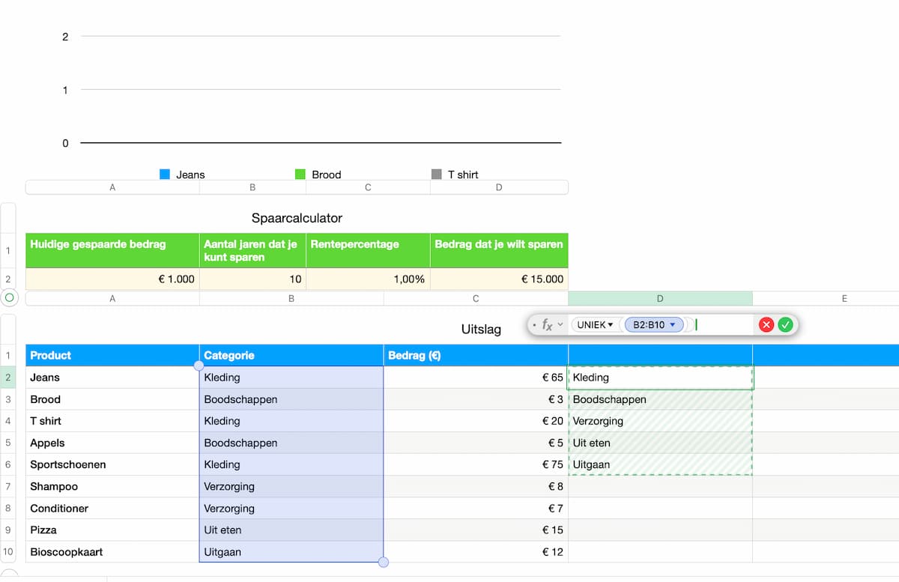
Task: Select the Spaarcalculator table title
Action: coord(297,219)
